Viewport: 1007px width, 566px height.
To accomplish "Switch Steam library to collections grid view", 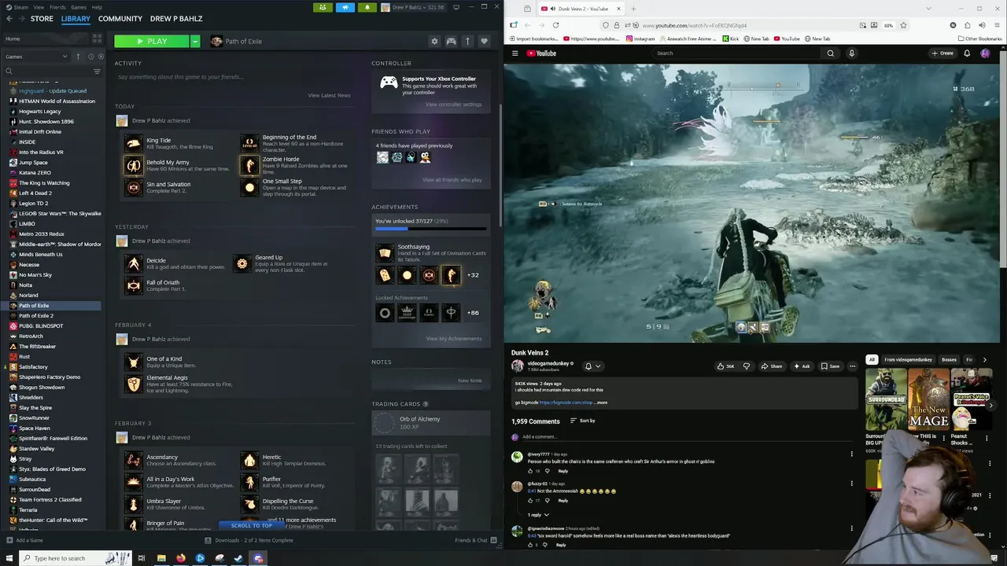I will [x=97, y=39].
